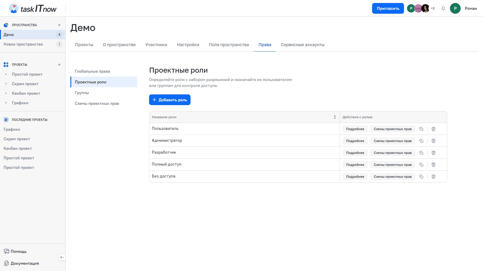Click the notifications bell icon
Screen dimensions: 483x271
coord(443,8)
